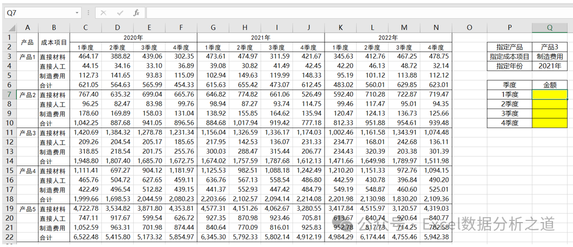Click the 指定成本项目 label cell
The image size is (573, 247).
tap(509, 56)
